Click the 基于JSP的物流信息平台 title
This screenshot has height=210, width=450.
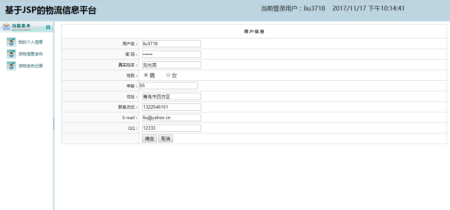click(51, 10)
